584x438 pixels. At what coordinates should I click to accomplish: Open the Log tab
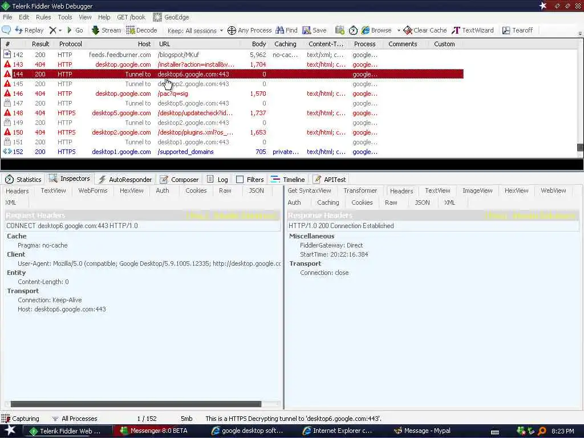pyautogui.click(x=217, y=180)
